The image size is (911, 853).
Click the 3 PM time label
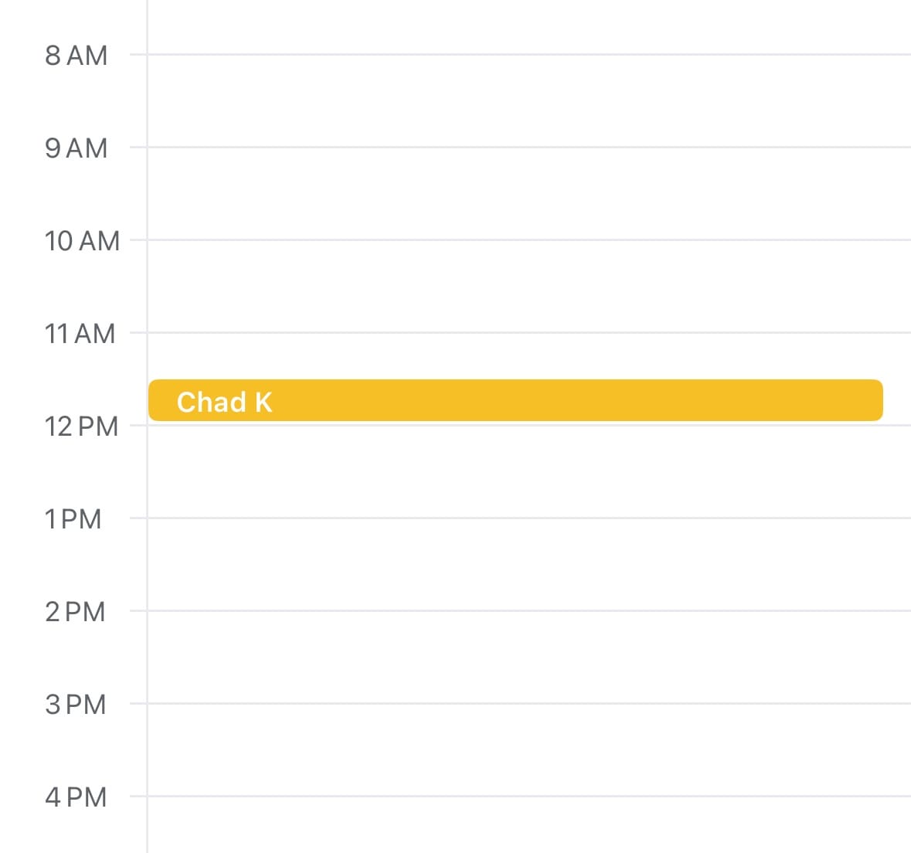click(75, 705)
